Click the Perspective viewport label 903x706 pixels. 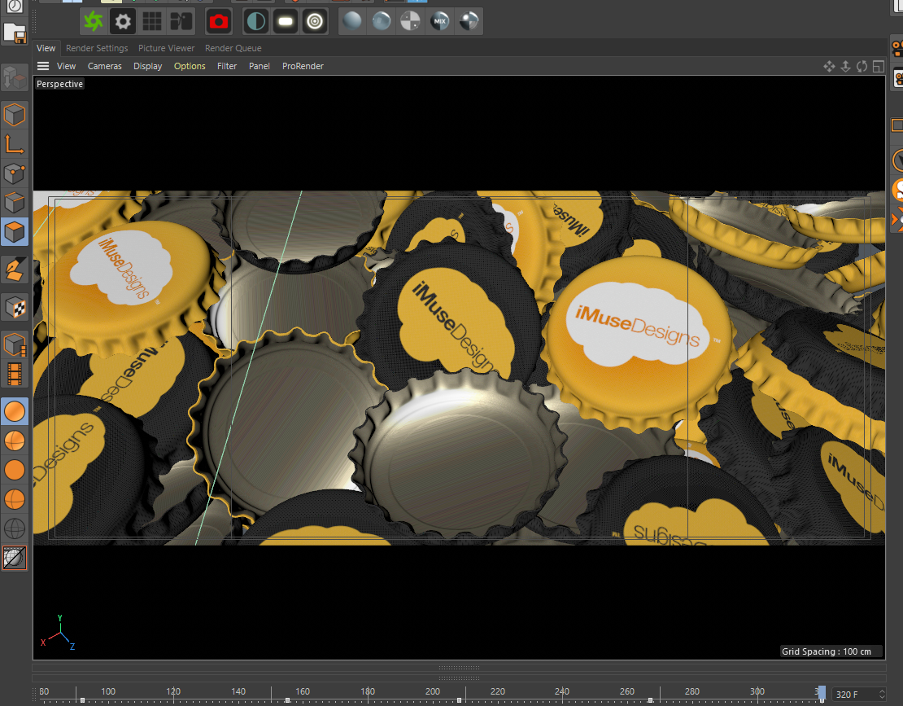coord(60,84)
